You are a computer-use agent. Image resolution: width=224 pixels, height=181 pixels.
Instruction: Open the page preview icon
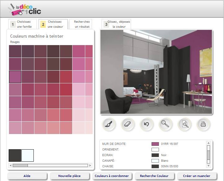coord(185,124)
